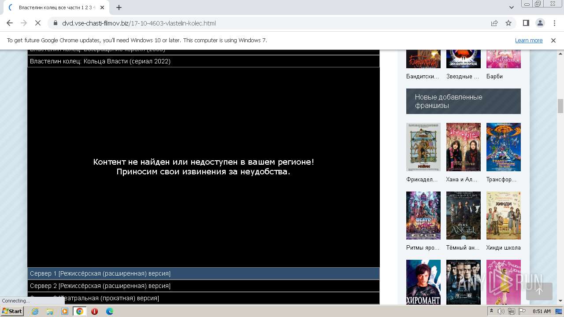
Task: Switch to Chrome in the taskbar
Action: click(x=80, y=311)
